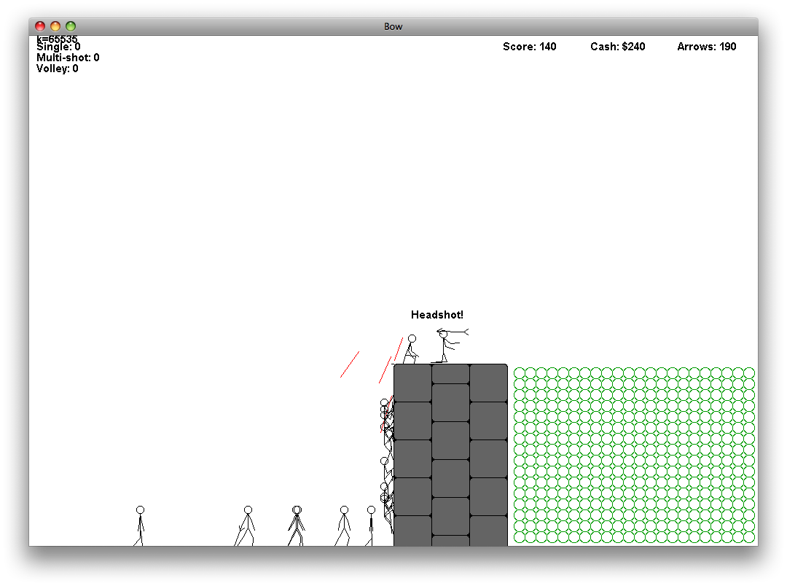The width and height of the screenshot is (787, 586).
Task: Click the Cash: $240 label
Action: click(x=617, y=47)
